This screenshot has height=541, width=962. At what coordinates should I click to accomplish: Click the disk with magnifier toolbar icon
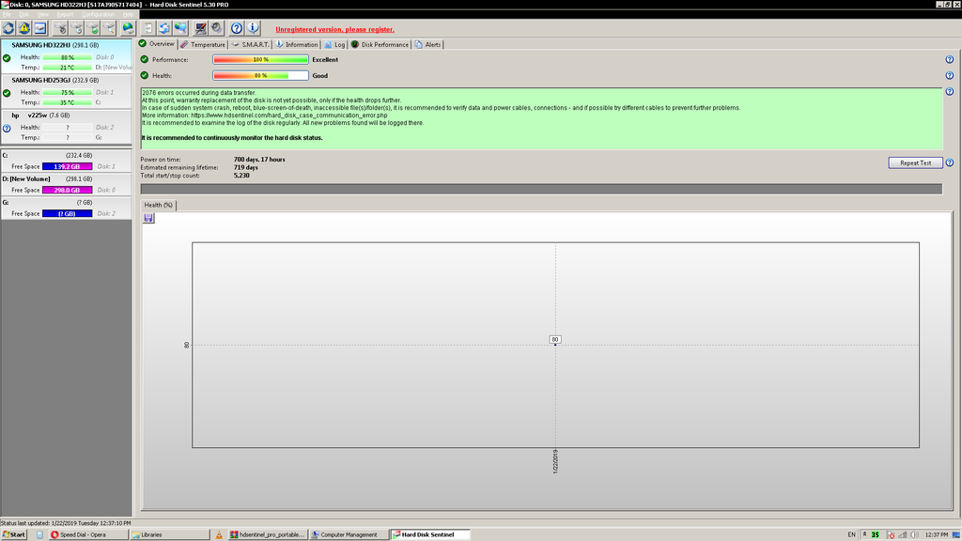[109, 28]
